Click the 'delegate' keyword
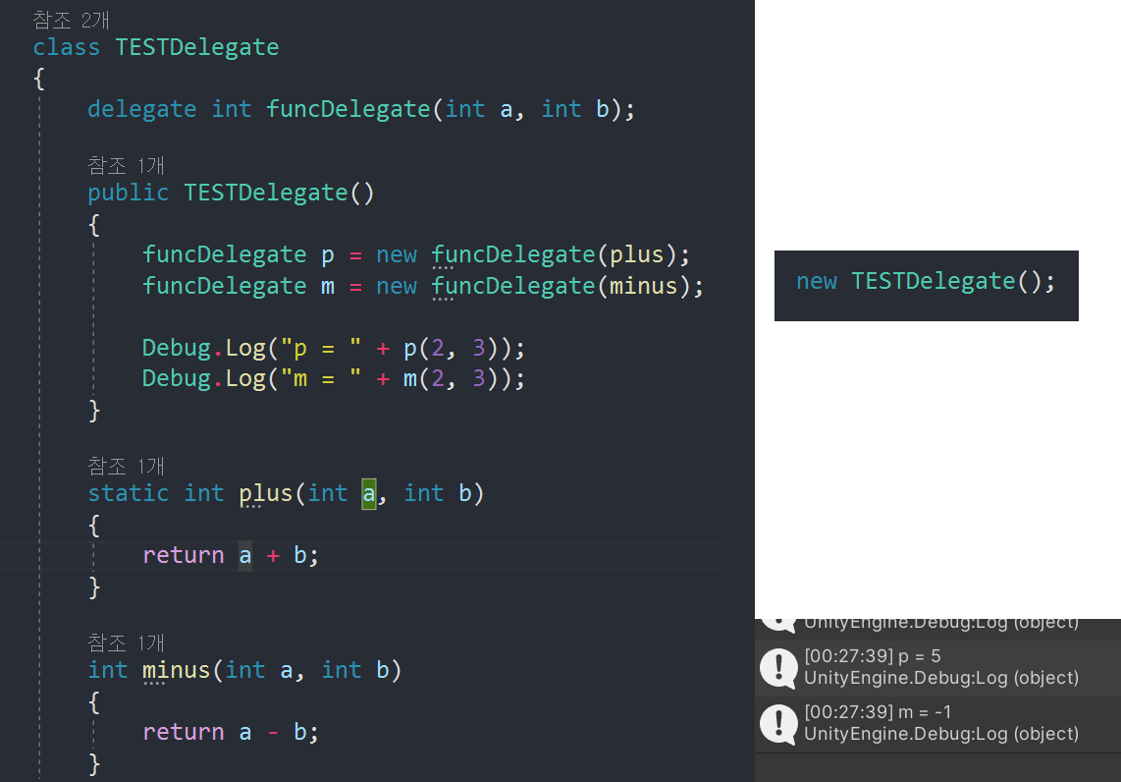The height and width of the screenshot is (782, 1121). 141,109
